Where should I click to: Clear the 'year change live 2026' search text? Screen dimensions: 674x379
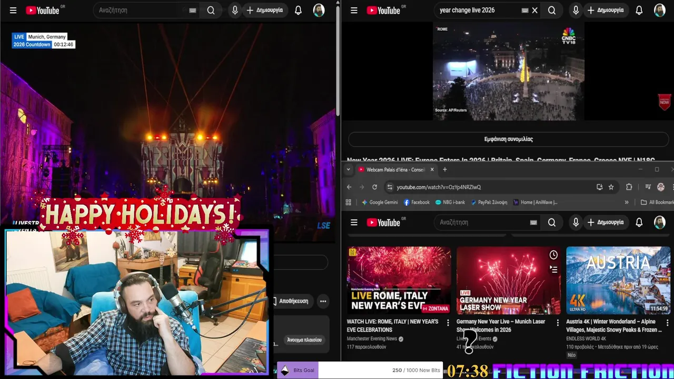(534, 10)
